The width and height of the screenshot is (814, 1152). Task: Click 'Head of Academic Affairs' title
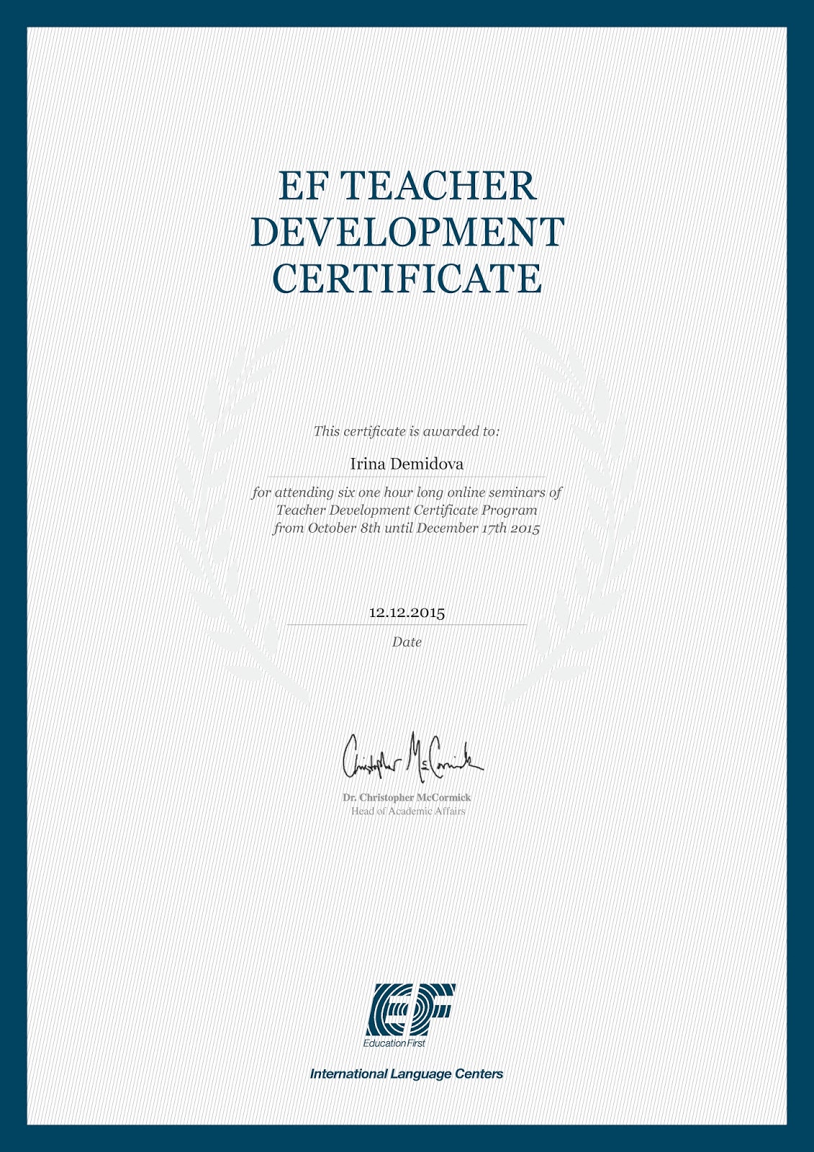coord(408,811)
